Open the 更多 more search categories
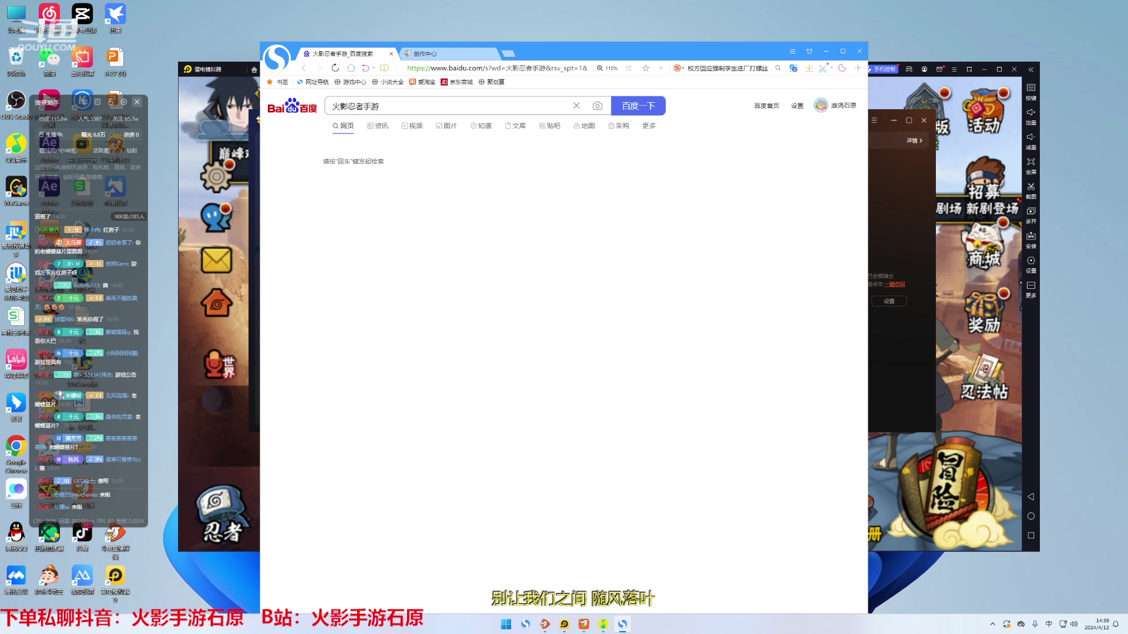 [649, 126]
